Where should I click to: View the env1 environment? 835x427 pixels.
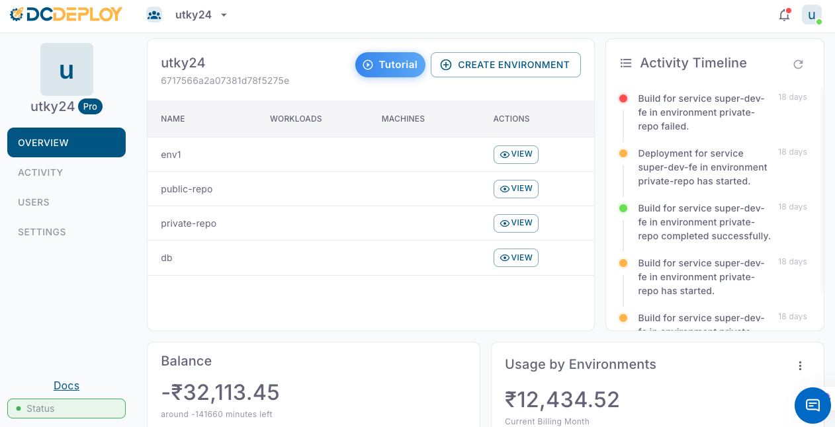coord(515,154)
